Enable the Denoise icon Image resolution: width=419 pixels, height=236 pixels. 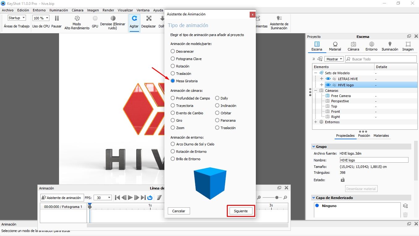[113, 18]
